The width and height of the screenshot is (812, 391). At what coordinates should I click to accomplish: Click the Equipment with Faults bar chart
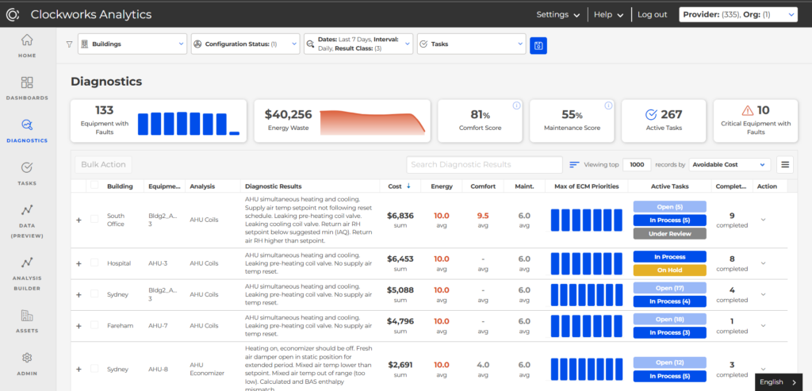click(x=189, y=124)
